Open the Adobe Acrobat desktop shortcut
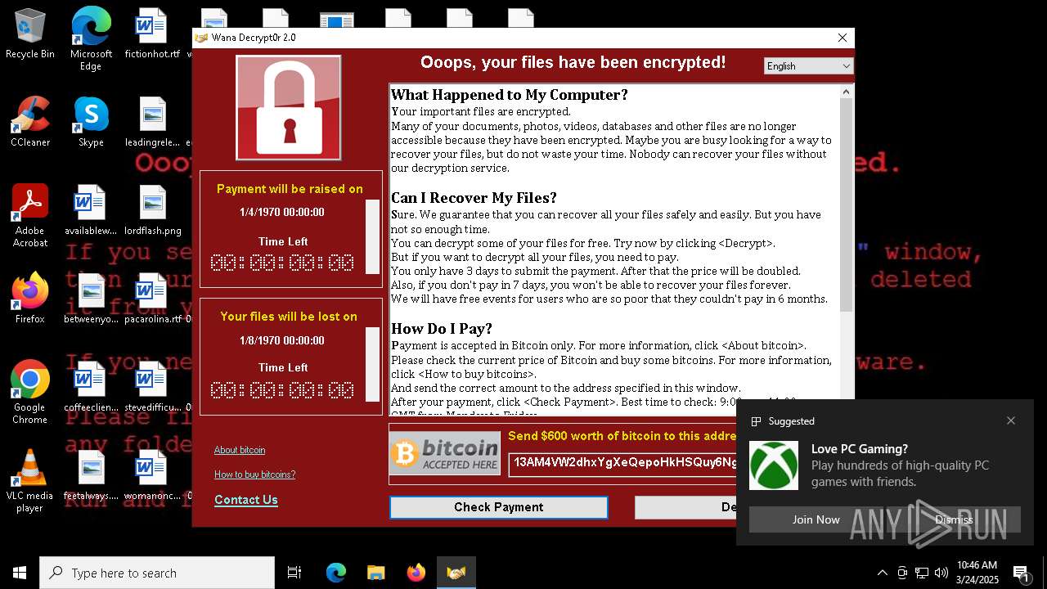 (30, 216)
